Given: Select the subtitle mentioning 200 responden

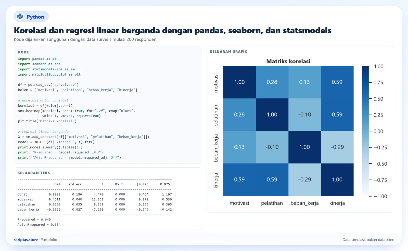Looking at the screenshot, I should [x=85, y=39].
